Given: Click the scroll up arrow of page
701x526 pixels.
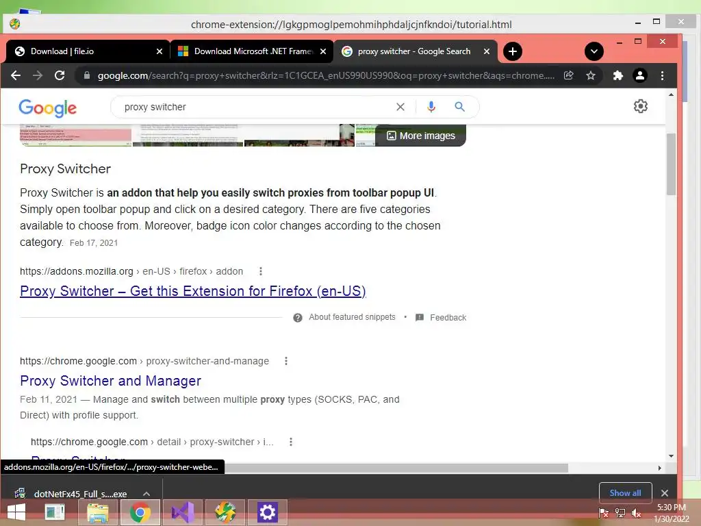Looking at the screenshot, I should pyautogui.click(x=671, y=95).
